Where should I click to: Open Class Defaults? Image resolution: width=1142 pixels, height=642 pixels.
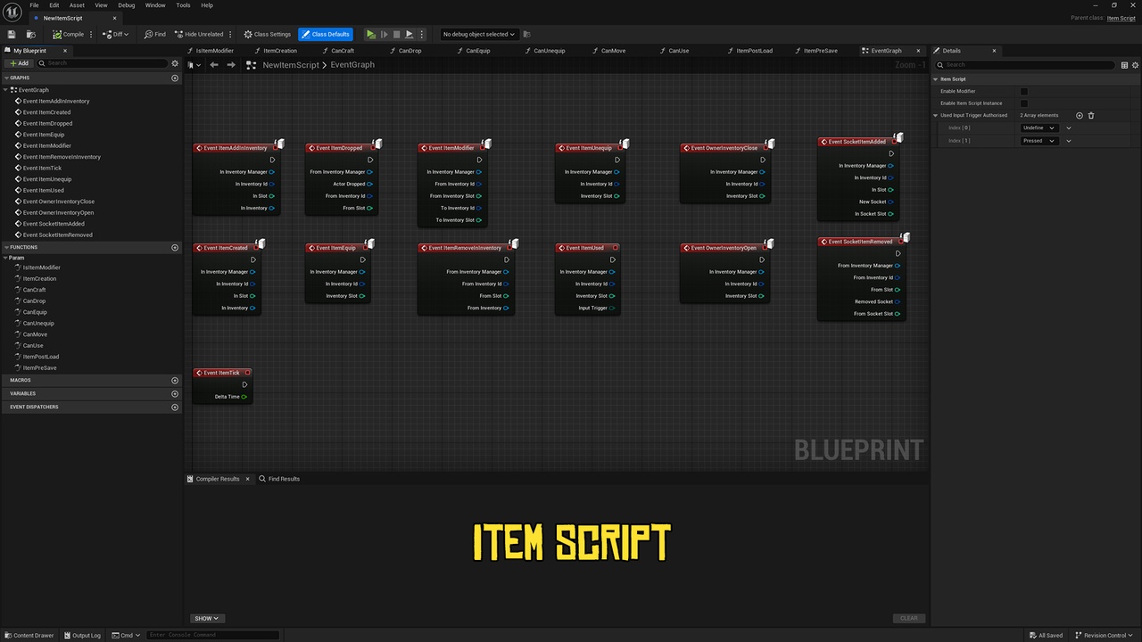(x=326, y=34)
